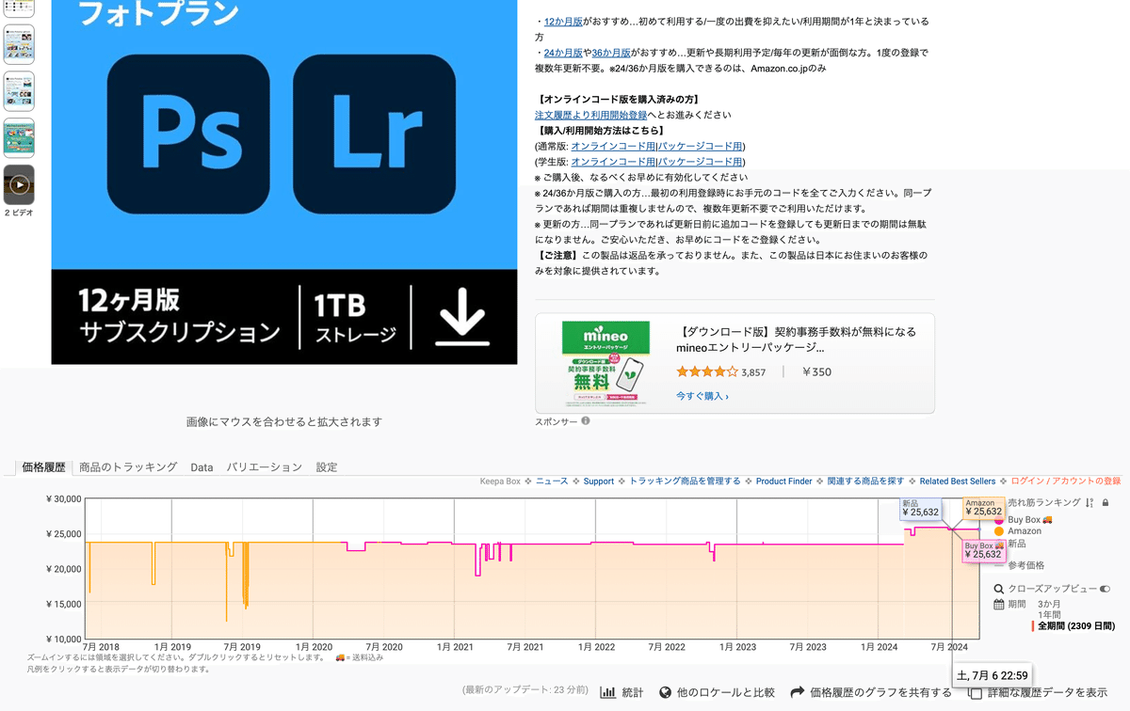
Task: Click the 最新のアップデート: 23 分前 text
Action: pos(525,691)
